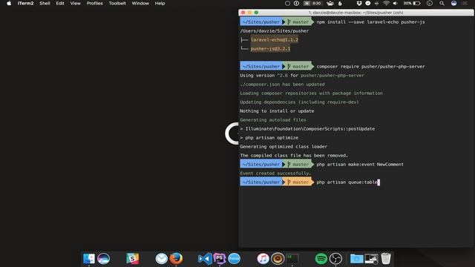Screen dimensions: 475x267
Task: Open Notification Center
Action: point(465,3)
